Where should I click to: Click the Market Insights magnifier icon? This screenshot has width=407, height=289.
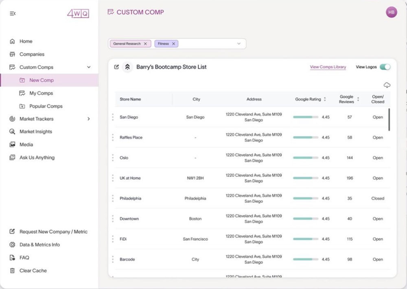[x=12, y=131]
